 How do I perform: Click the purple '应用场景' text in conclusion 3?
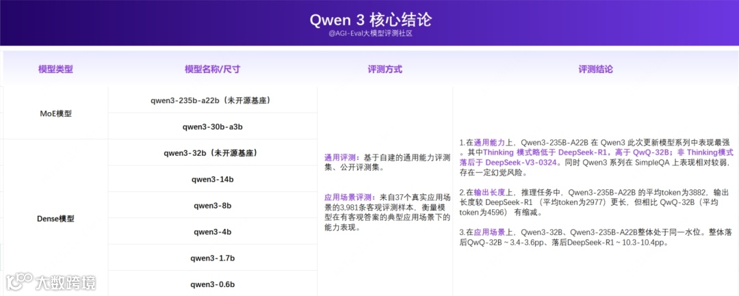490,232
